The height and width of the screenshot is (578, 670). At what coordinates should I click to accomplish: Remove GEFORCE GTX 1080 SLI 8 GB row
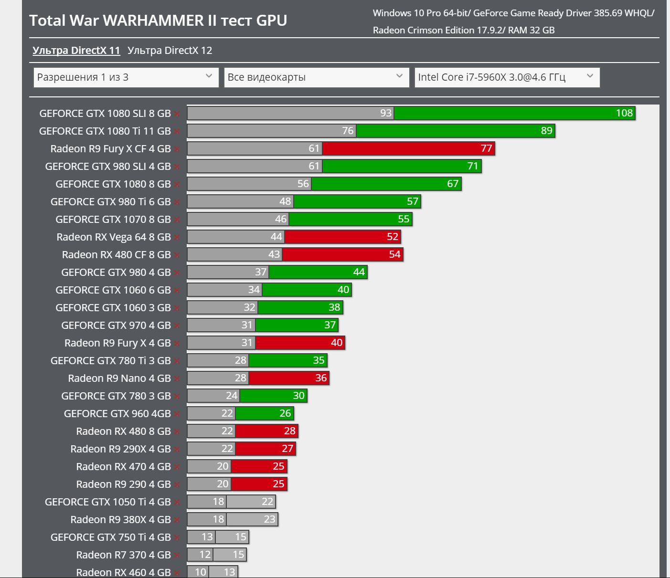(x=177, y=114)
